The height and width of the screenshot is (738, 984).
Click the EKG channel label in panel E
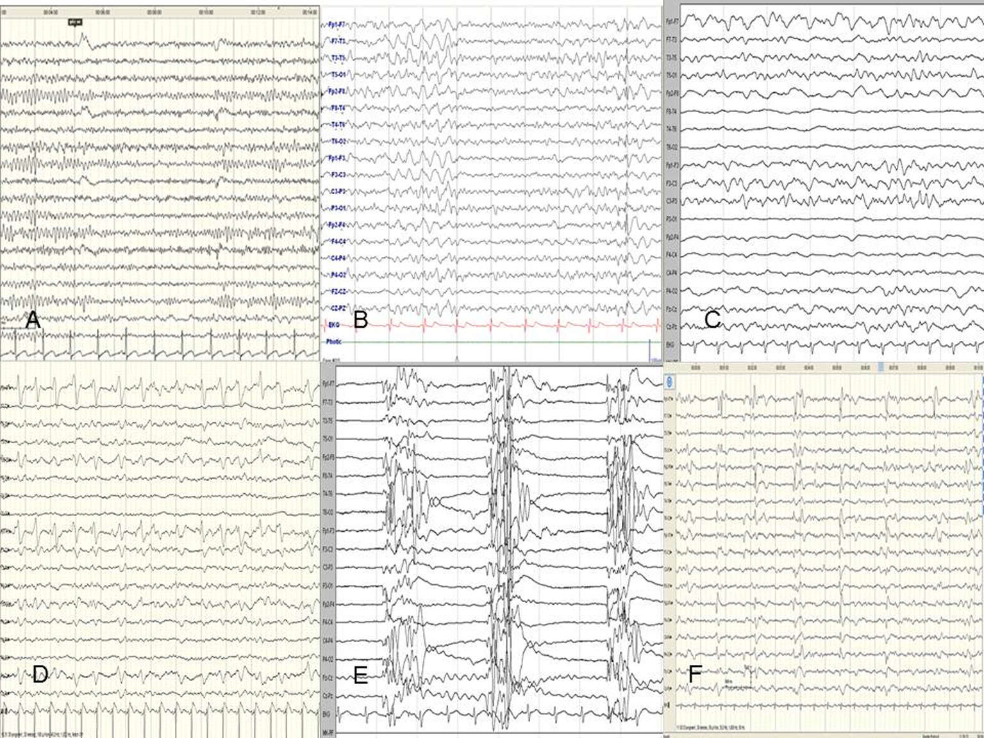coord(326,714)
